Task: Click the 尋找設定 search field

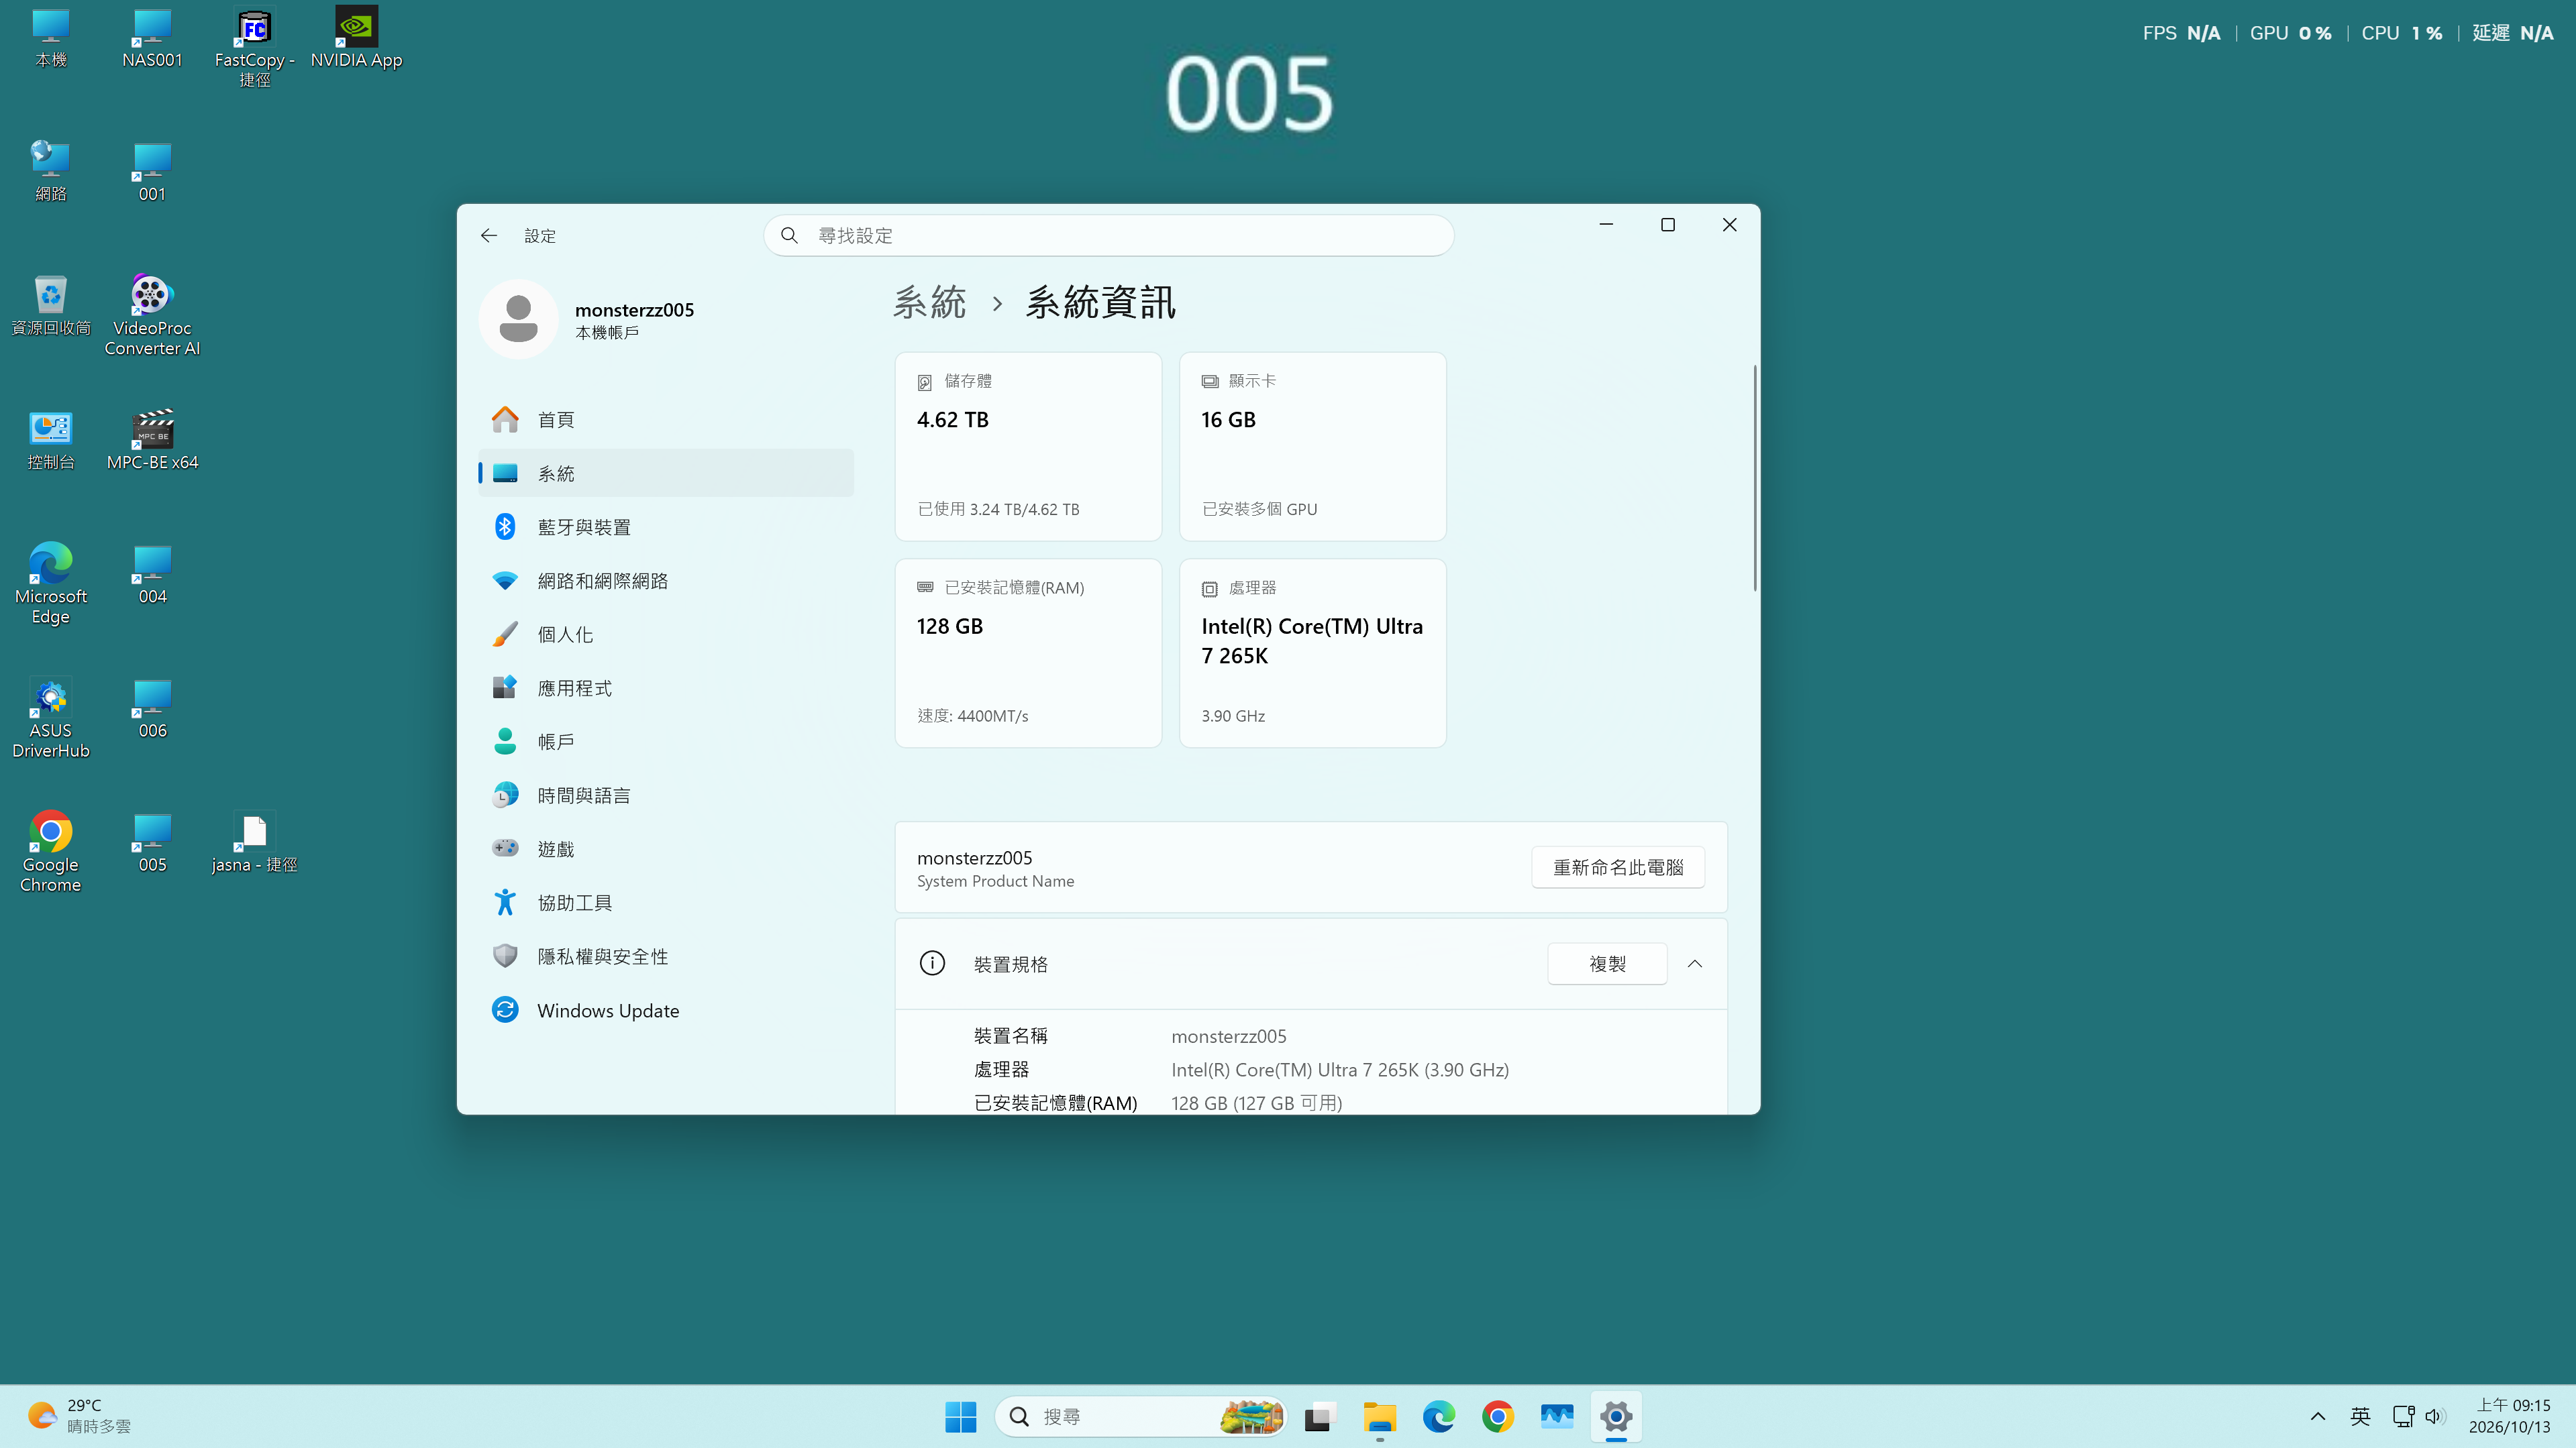Action: tap(1108, 236)
